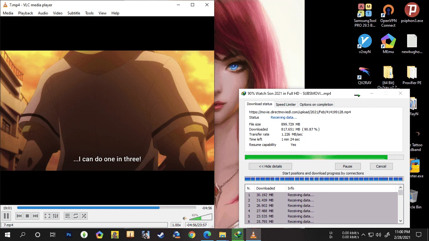Screen dimensions: 429x241
Task: Open the VLC Tools menu
Action: tap(90, 13)
